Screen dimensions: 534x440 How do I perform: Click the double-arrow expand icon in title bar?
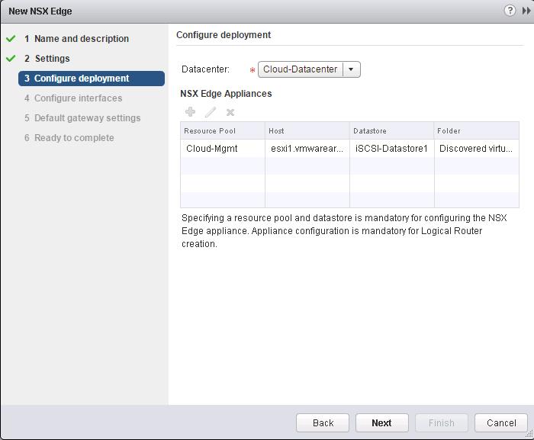(526, 11)
